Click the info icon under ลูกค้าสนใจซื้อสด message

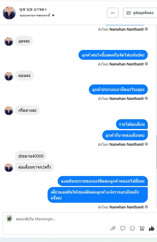[x=146, y=64]
